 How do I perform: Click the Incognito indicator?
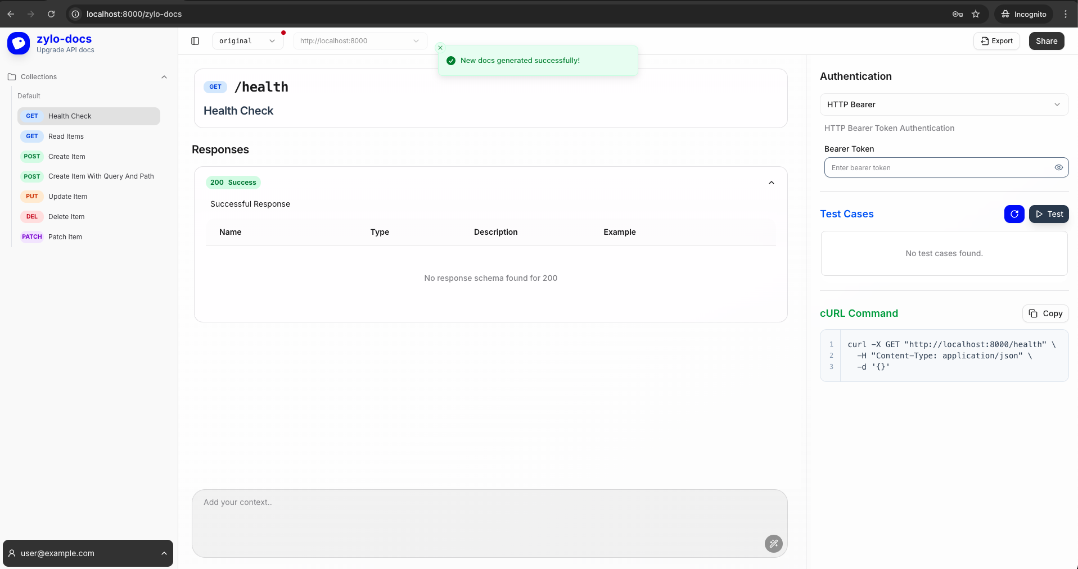click(1023, 14)
